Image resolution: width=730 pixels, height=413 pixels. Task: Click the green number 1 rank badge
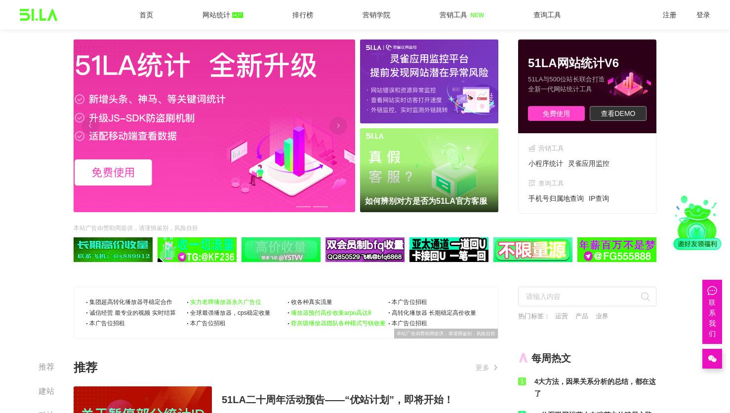point(522,381)
